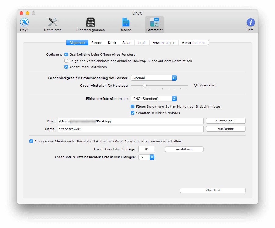Uncheck Fügen Datum und Zeit im Namen

133,107
